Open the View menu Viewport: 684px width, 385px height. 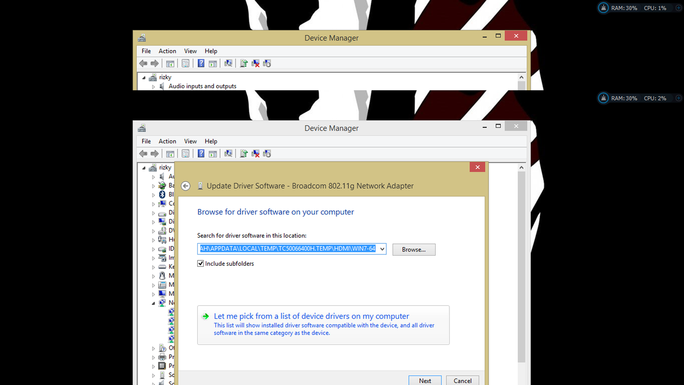(190, 141)
